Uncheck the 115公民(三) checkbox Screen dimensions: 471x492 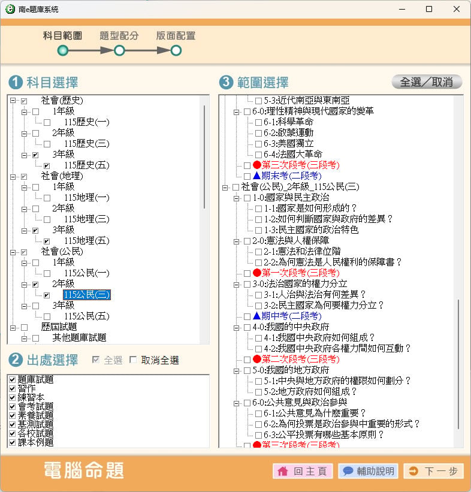pyautogui.click(x=47, y=295)
